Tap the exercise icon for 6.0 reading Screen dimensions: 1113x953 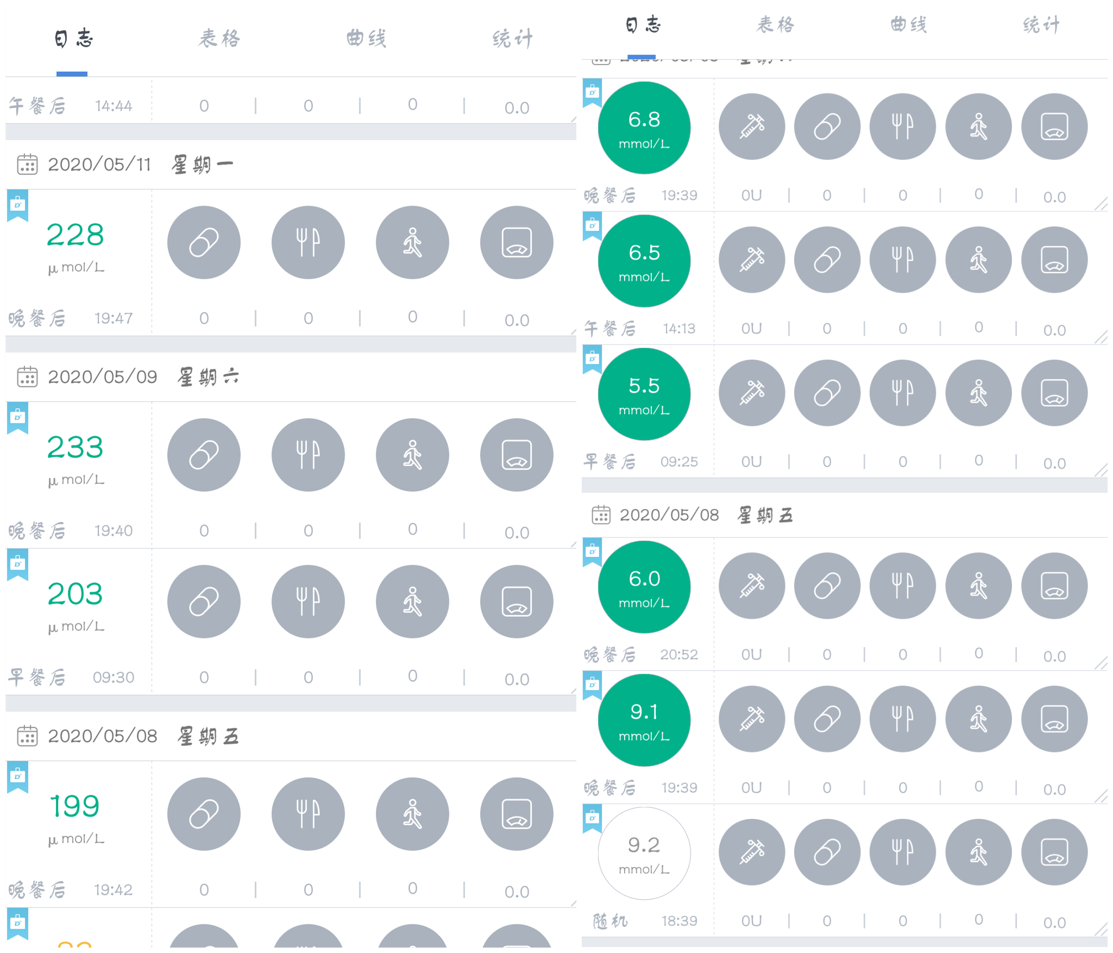pos(979,586)
